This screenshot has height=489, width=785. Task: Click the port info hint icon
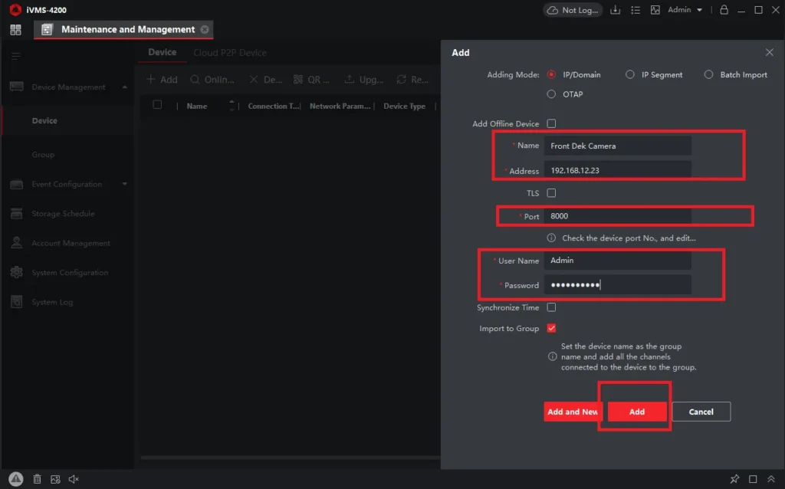pyautogui.click(x=551, y=238)
